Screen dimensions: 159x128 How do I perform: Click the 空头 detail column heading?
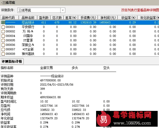click(106, 68)
